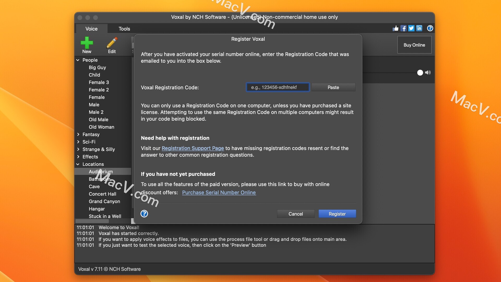Click the LinkedIn share icon

(x=419, y=28)
